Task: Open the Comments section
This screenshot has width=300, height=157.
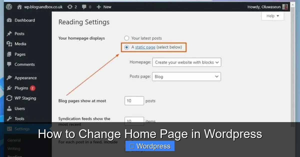Action: point(9,64)
